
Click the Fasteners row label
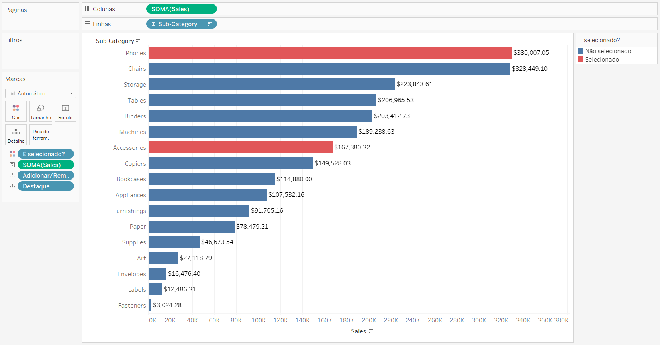coord(132,305)
